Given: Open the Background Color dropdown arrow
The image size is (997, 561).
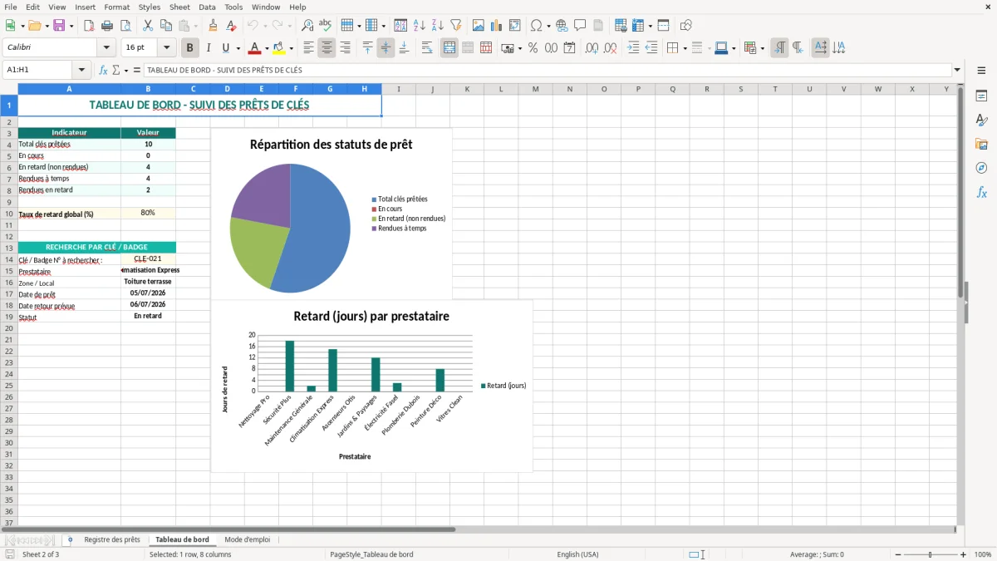Looking at the screenshot, I should tap(292, 48).
